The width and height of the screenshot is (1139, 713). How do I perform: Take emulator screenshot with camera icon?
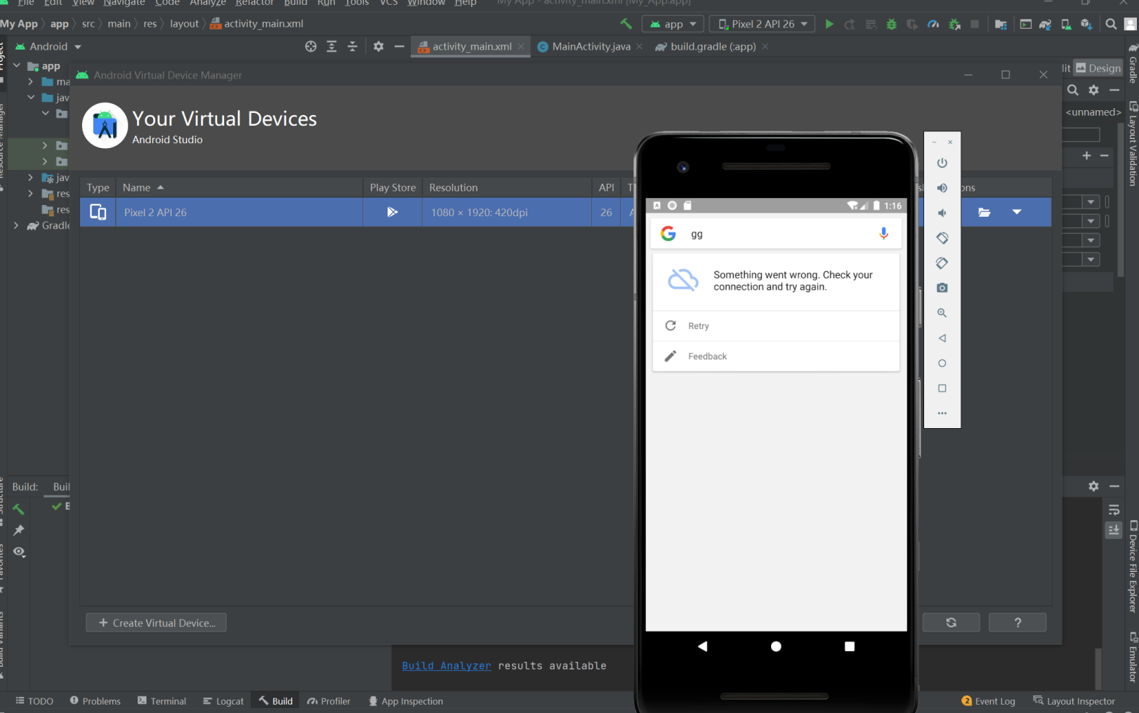[x=942, y=287]
